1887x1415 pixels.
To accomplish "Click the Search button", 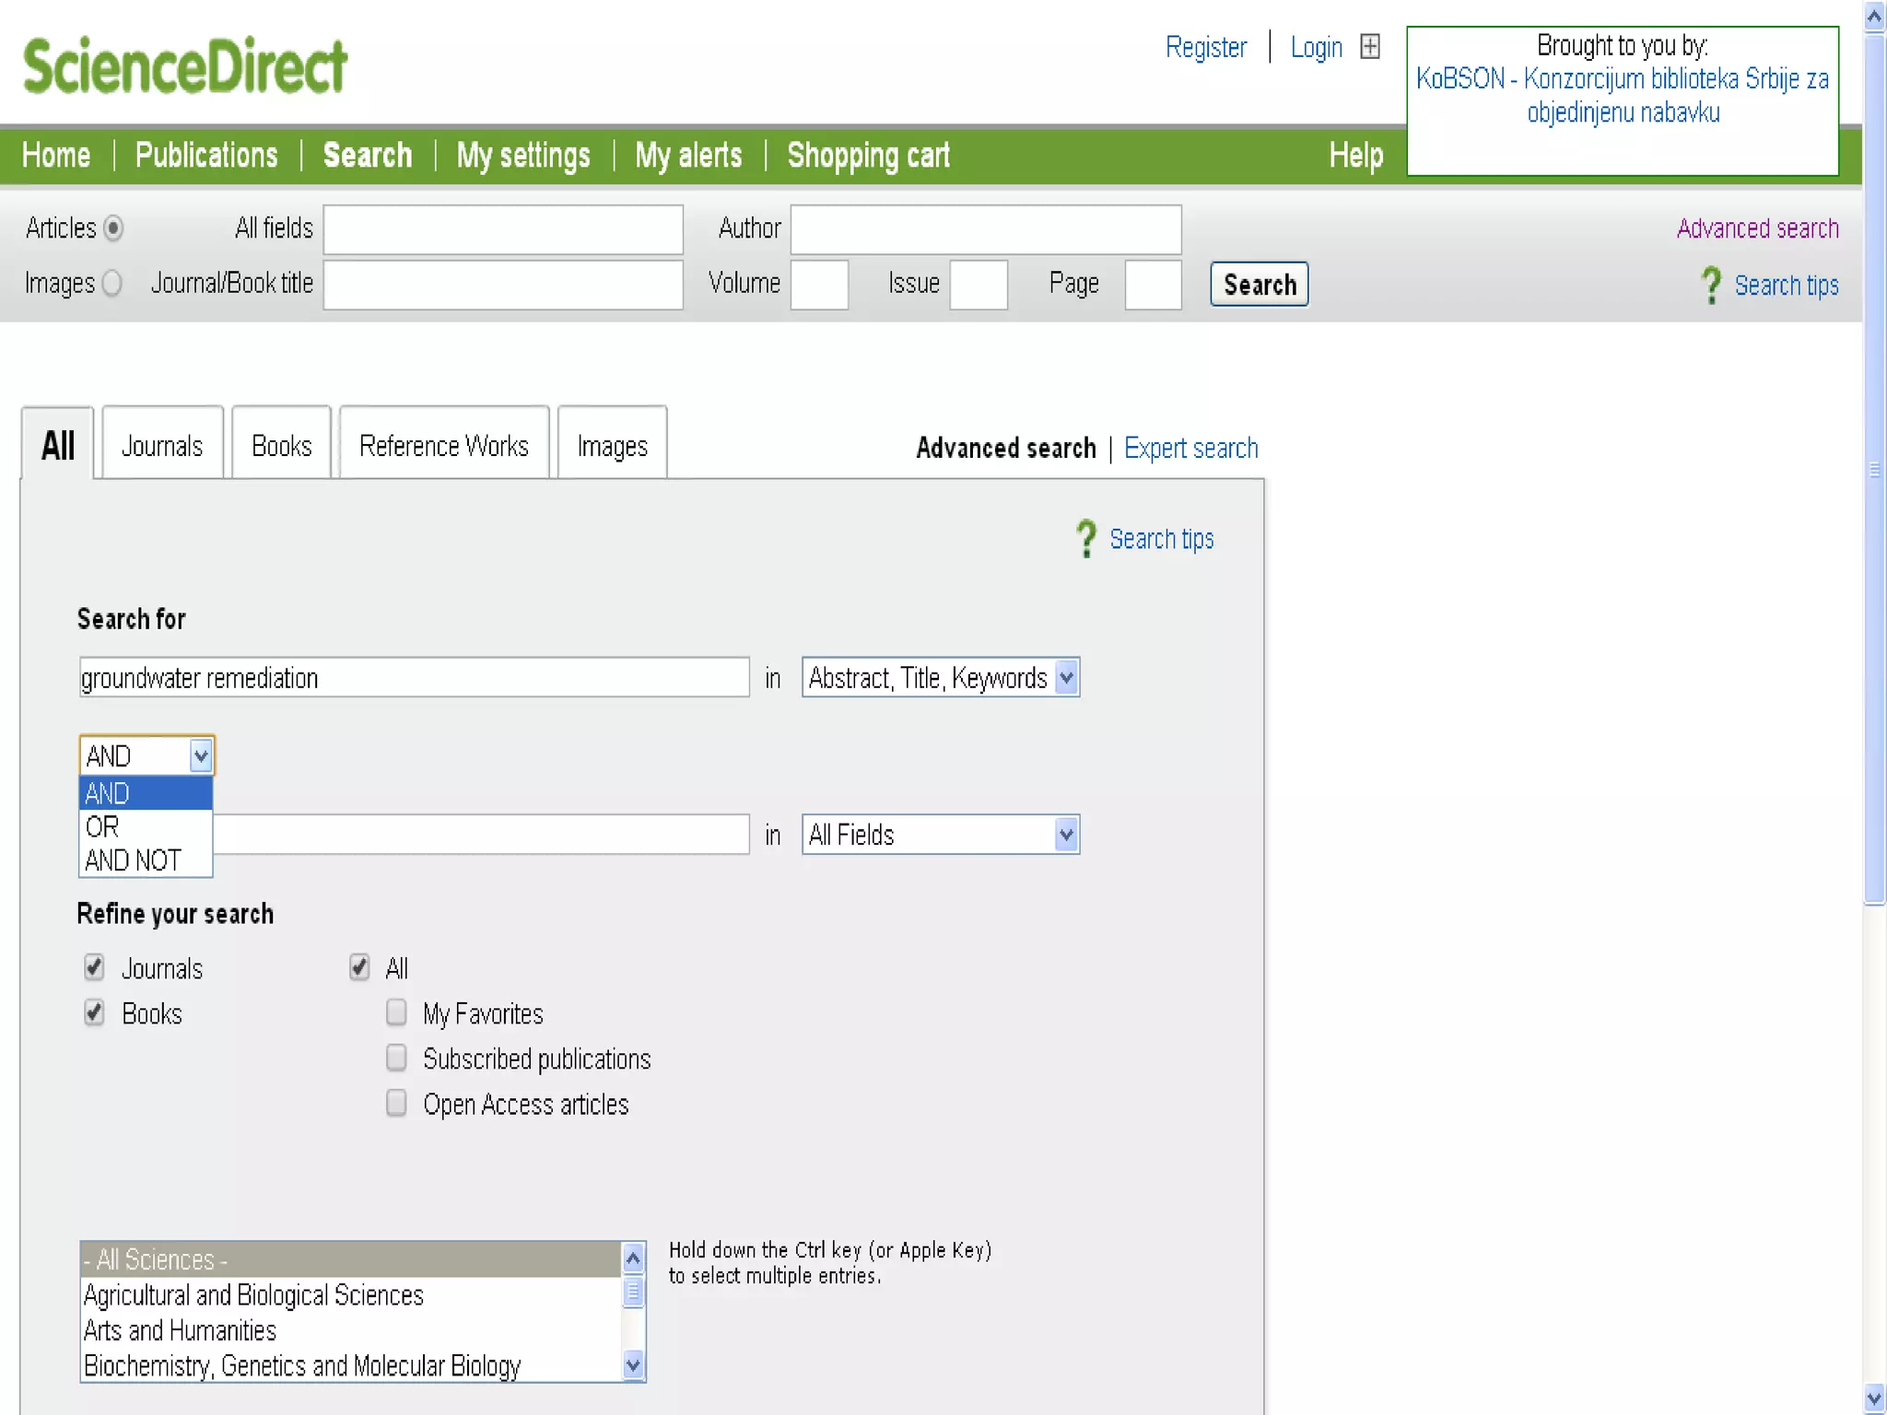I will 1259,285.
